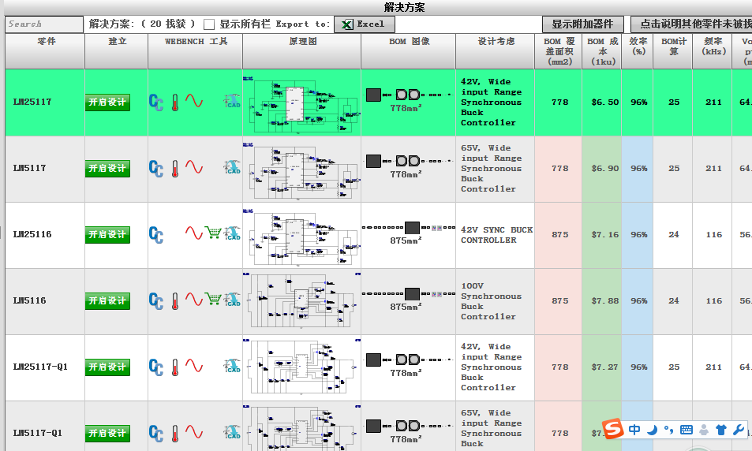
Task: Click the LM5116 shopping cart icon
Action: 213,299
